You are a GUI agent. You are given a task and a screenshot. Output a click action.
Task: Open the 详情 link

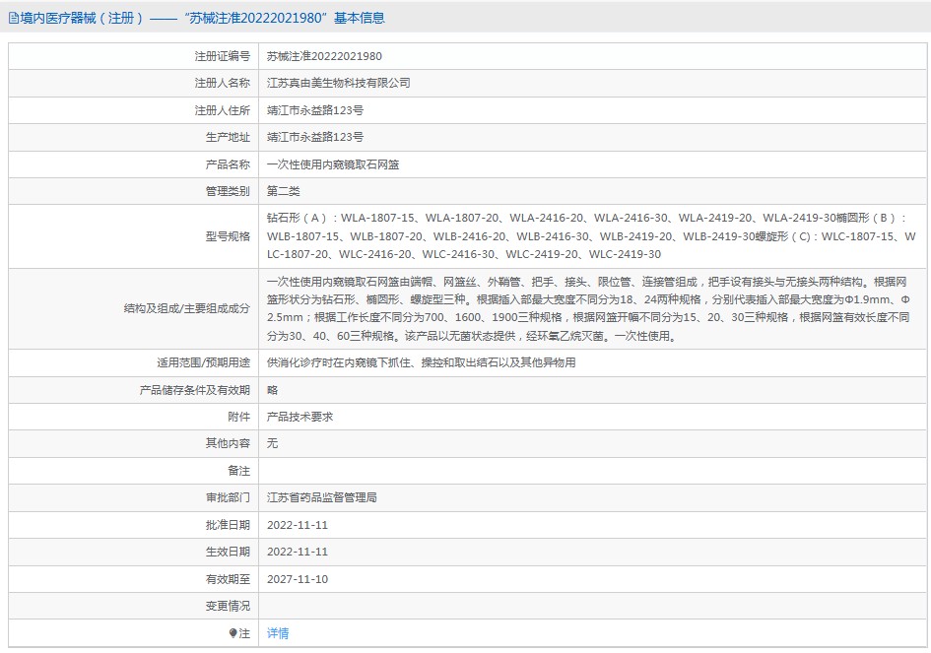[x=278, y=633]
